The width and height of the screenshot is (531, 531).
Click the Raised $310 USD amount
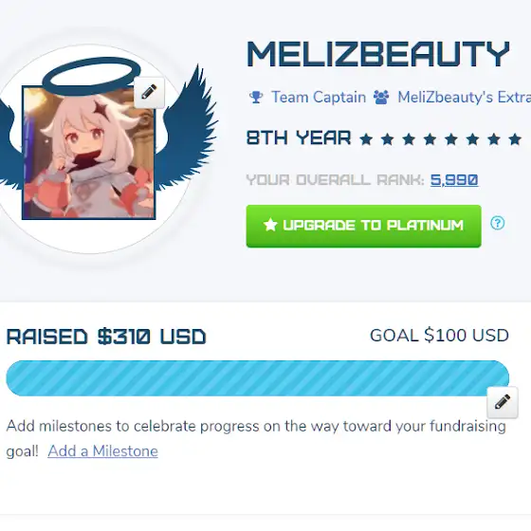tap(106, 337)
